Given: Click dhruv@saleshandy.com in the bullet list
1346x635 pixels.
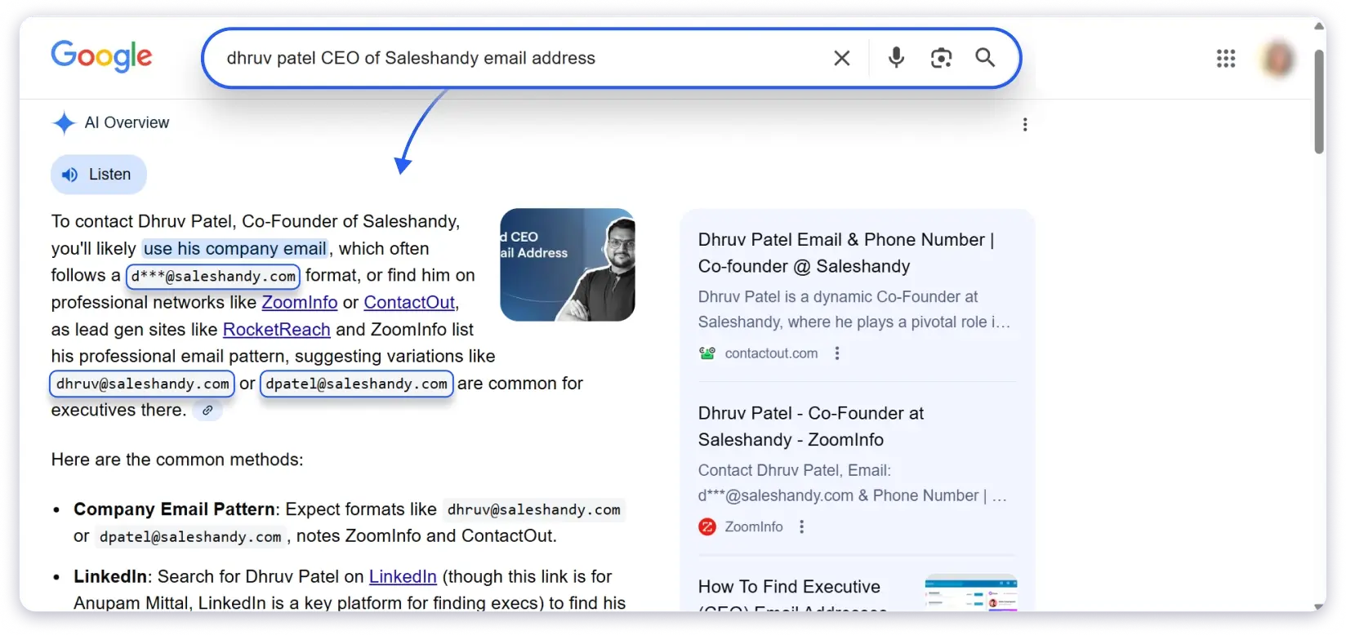Looking at the screenshot, I should pos(534,510).
